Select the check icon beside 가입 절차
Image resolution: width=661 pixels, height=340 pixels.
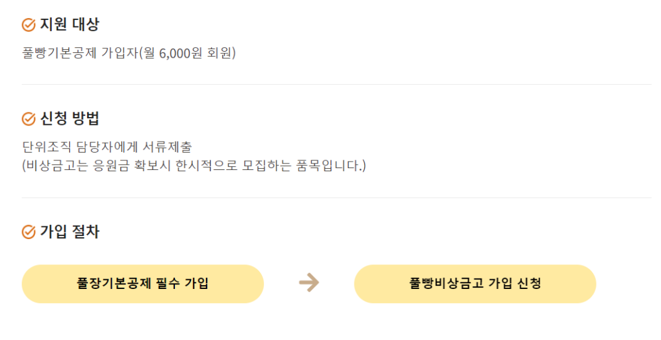coord(28,232)
